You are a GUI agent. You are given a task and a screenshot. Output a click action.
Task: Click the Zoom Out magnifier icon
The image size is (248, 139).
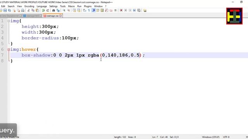[x=68, y=10]
